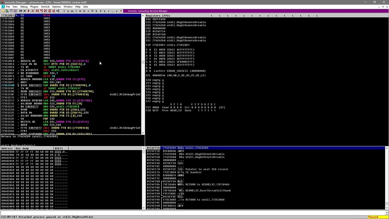Select 'RETURN to KERNEL32.73F58484' stack row

pyautogui.click(x=266, y=185)
